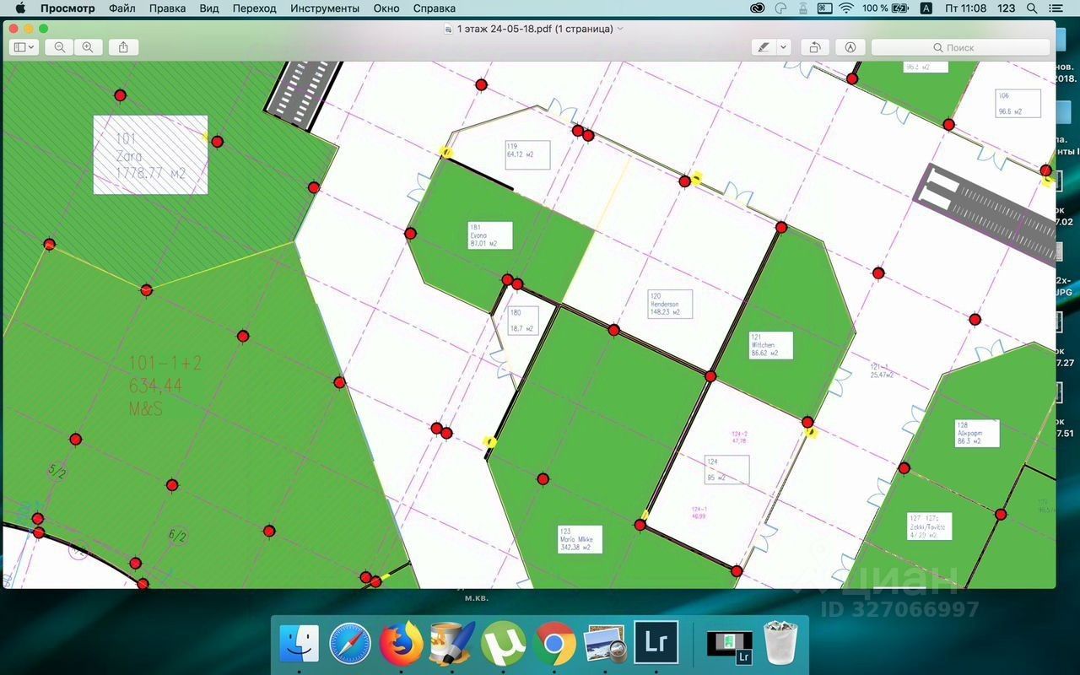The height and width of the screenshot is (675, 1080).
Task: Open the sidebar view options dropdown
Action: pyautogui.click(x=24, y=47)
